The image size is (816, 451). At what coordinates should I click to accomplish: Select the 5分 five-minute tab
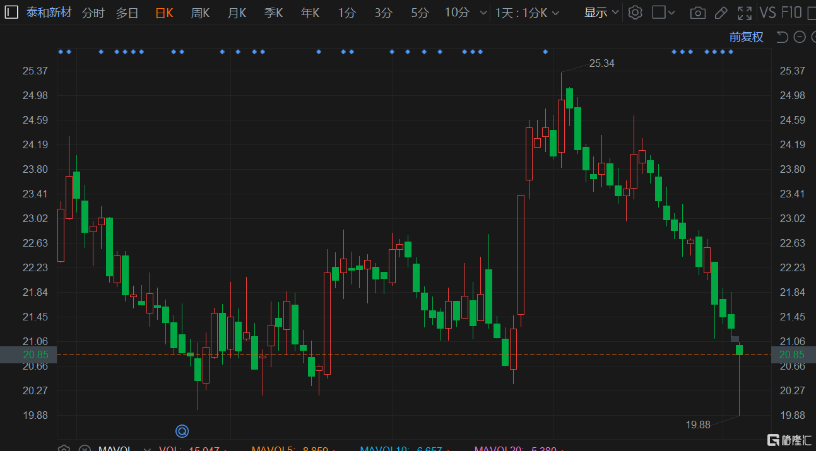[x=419, y=13]
